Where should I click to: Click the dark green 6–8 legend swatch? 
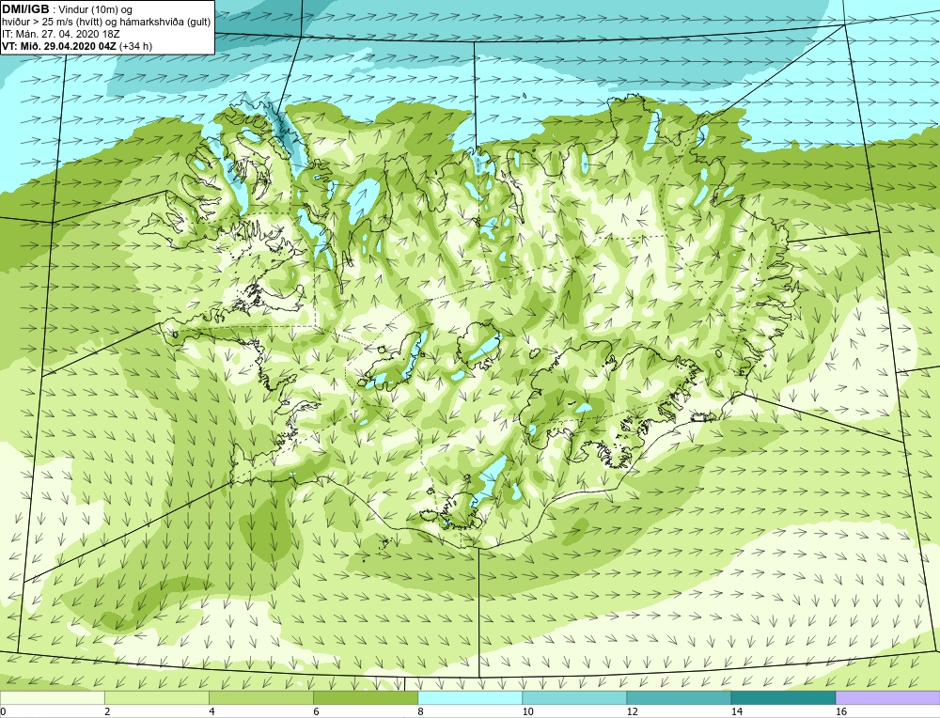pos(366,697)
